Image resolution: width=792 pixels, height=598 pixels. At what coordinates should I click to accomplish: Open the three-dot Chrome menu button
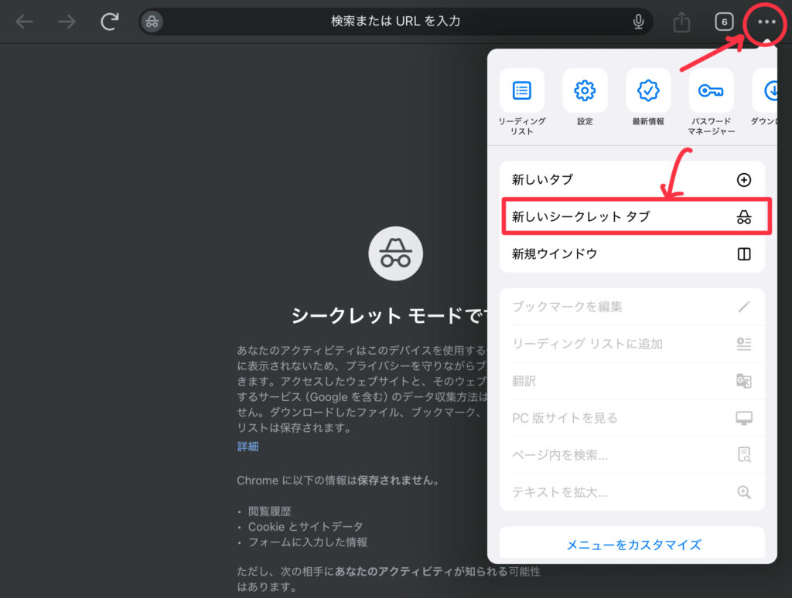pos(766,22)
